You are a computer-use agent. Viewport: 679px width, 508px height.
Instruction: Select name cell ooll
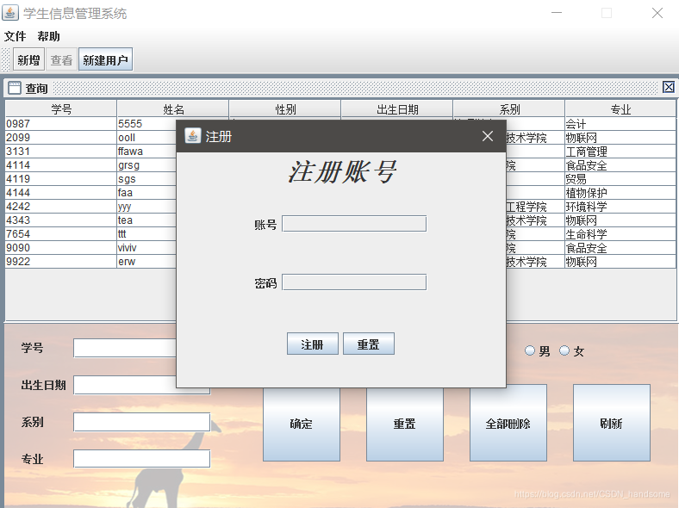[x=146, y=138]
